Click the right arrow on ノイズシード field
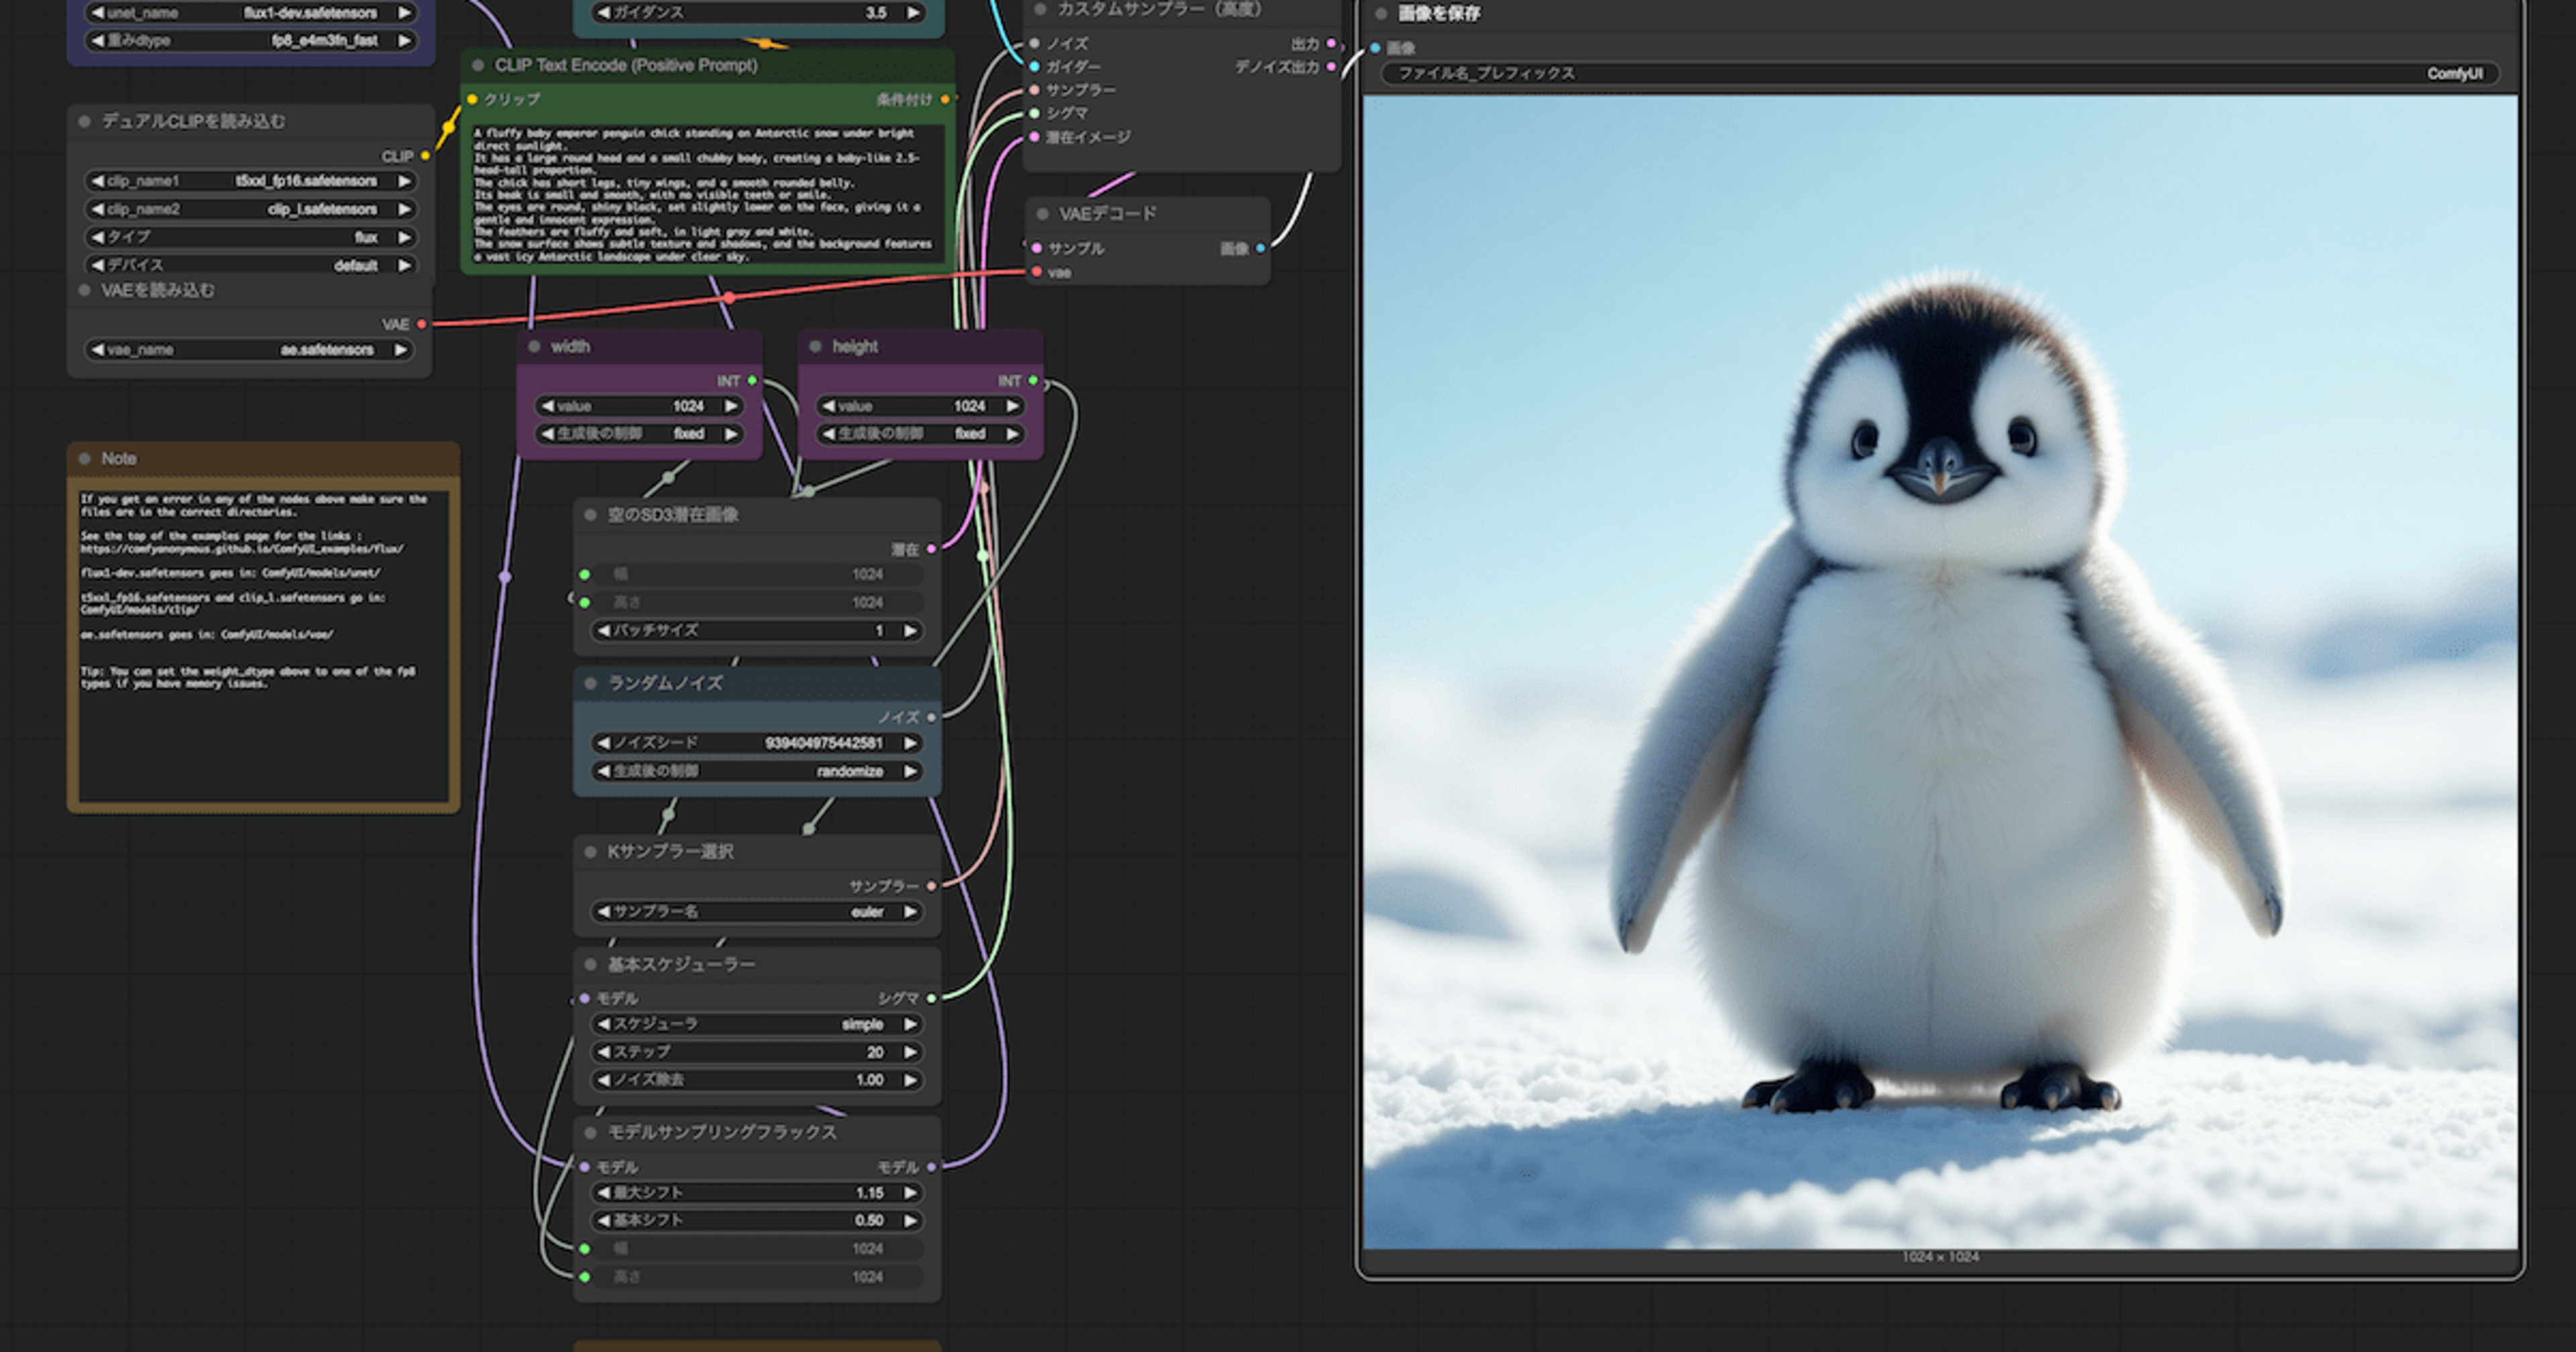The image size is (2576, 1352). point(910,743)
